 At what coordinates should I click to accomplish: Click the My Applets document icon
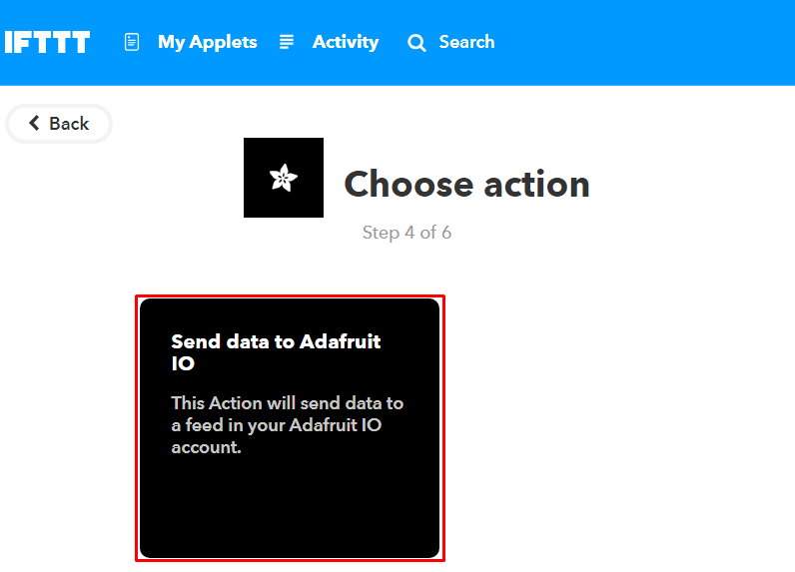(132, 42)
